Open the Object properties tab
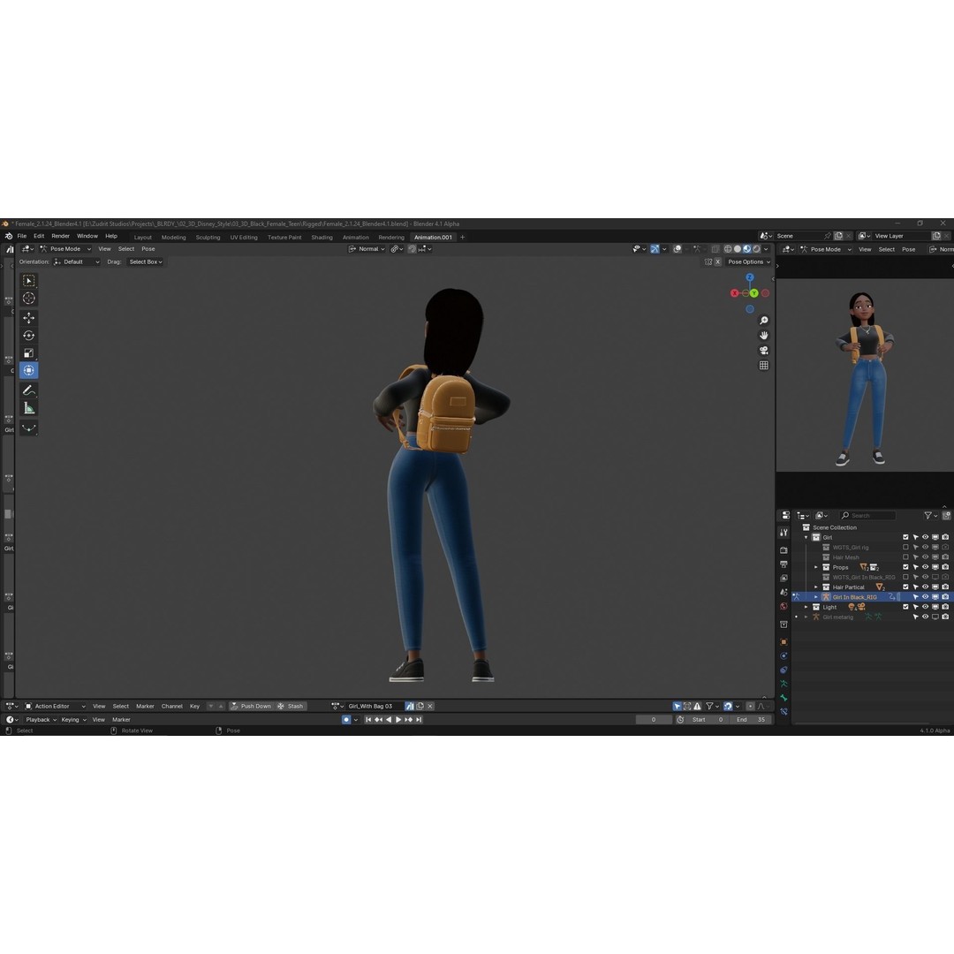The image size is (954, 954). [784, 642]
